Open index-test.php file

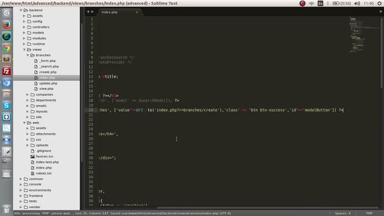pyautogui.click(x=47, y=162)
